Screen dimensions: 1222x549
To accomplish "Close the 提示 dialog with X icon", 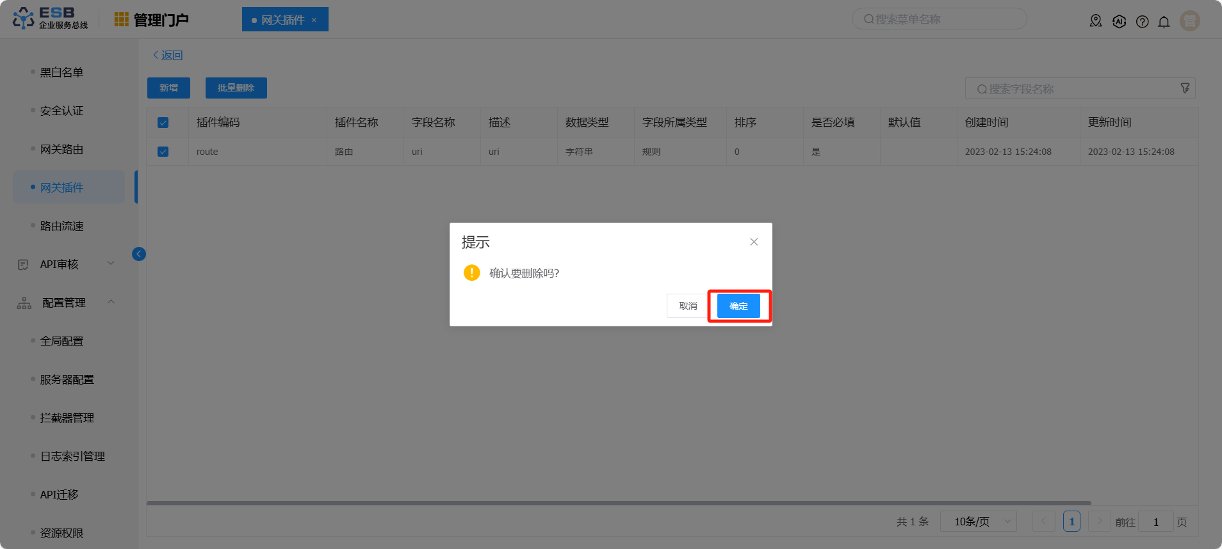I will click(754, 242).
